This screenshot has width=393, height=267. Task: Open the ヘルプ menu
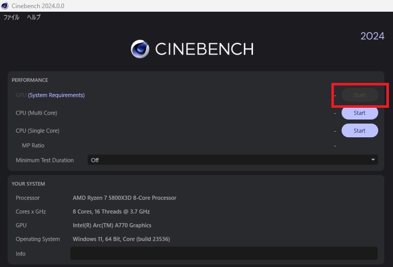coord(34,17)
